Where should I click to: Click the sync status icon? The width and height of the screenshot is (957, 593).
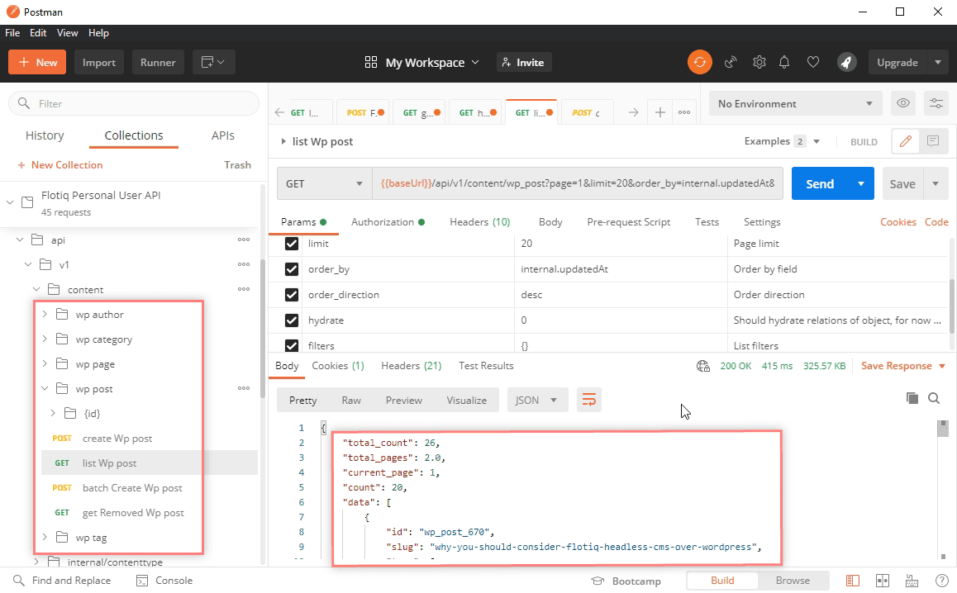pyautogui.click(x=699, y=62)
